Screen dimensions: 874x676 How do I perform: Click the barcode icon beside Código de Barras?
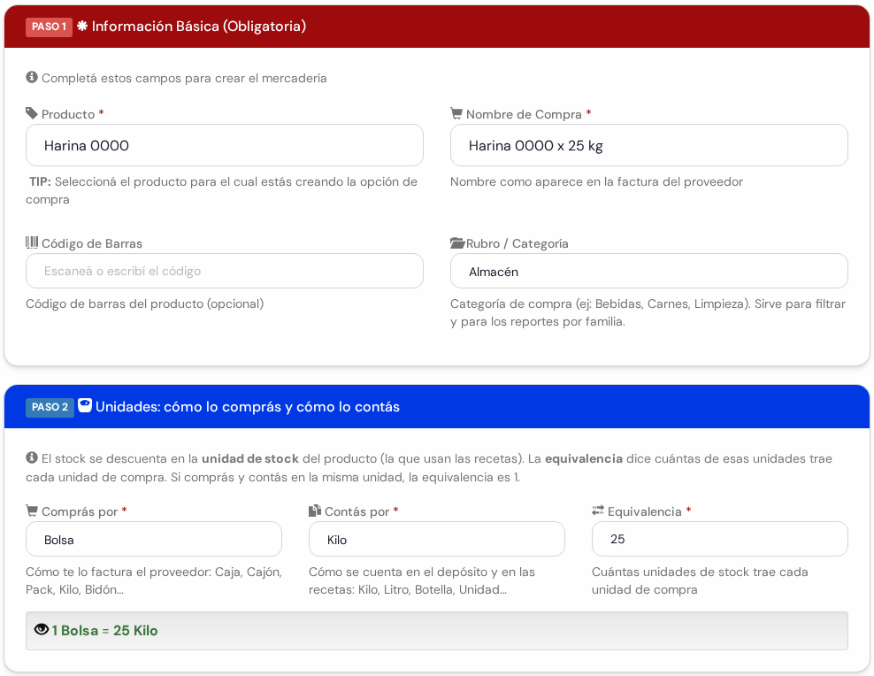[x=32, y=242]
